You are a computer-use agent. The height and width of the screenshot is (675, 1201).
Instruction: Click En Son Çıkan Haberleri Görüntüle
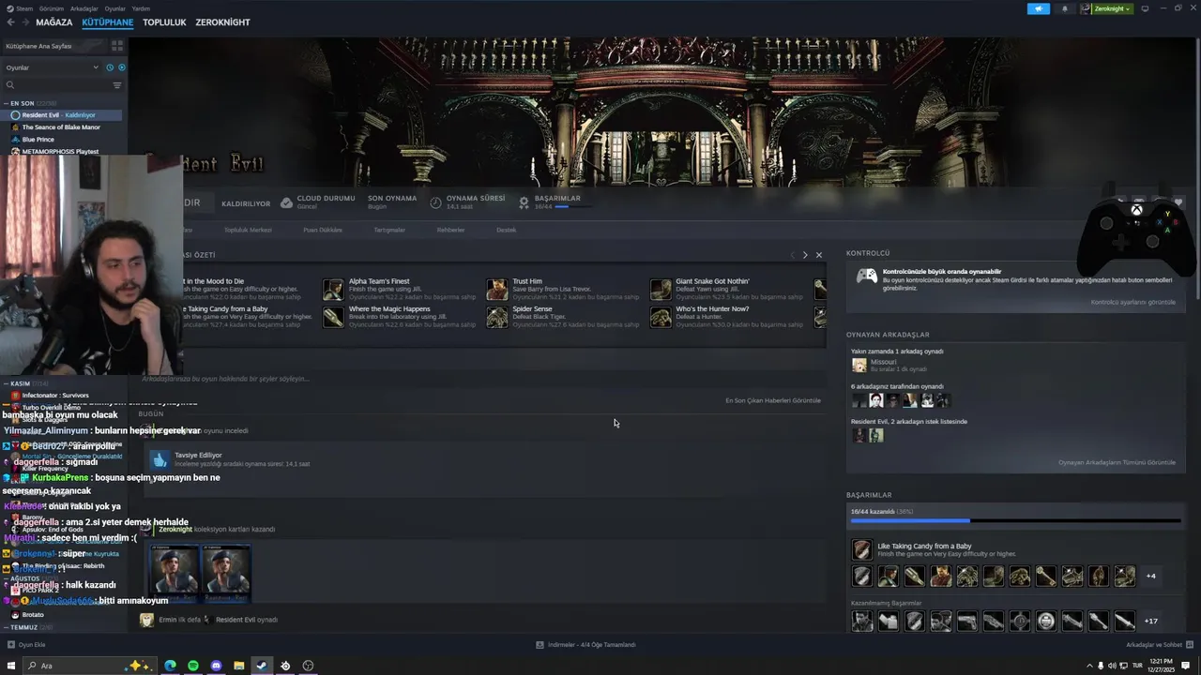pos(773,400)
